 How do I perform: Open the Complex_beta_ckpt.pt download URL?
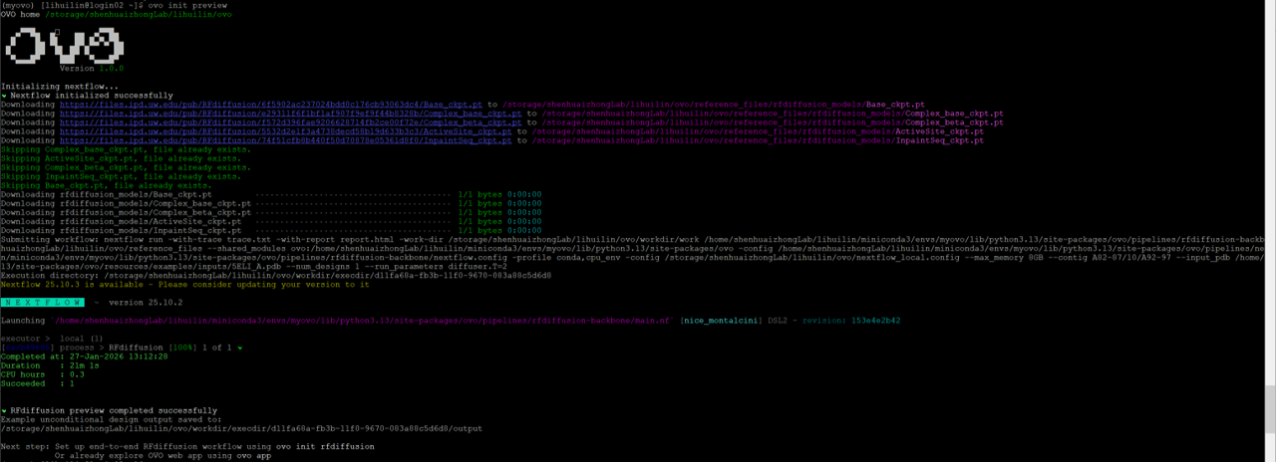pos(291,121)
